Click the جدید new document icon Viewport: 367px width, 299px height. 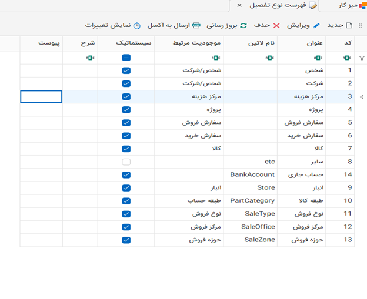tap(349, 25)
